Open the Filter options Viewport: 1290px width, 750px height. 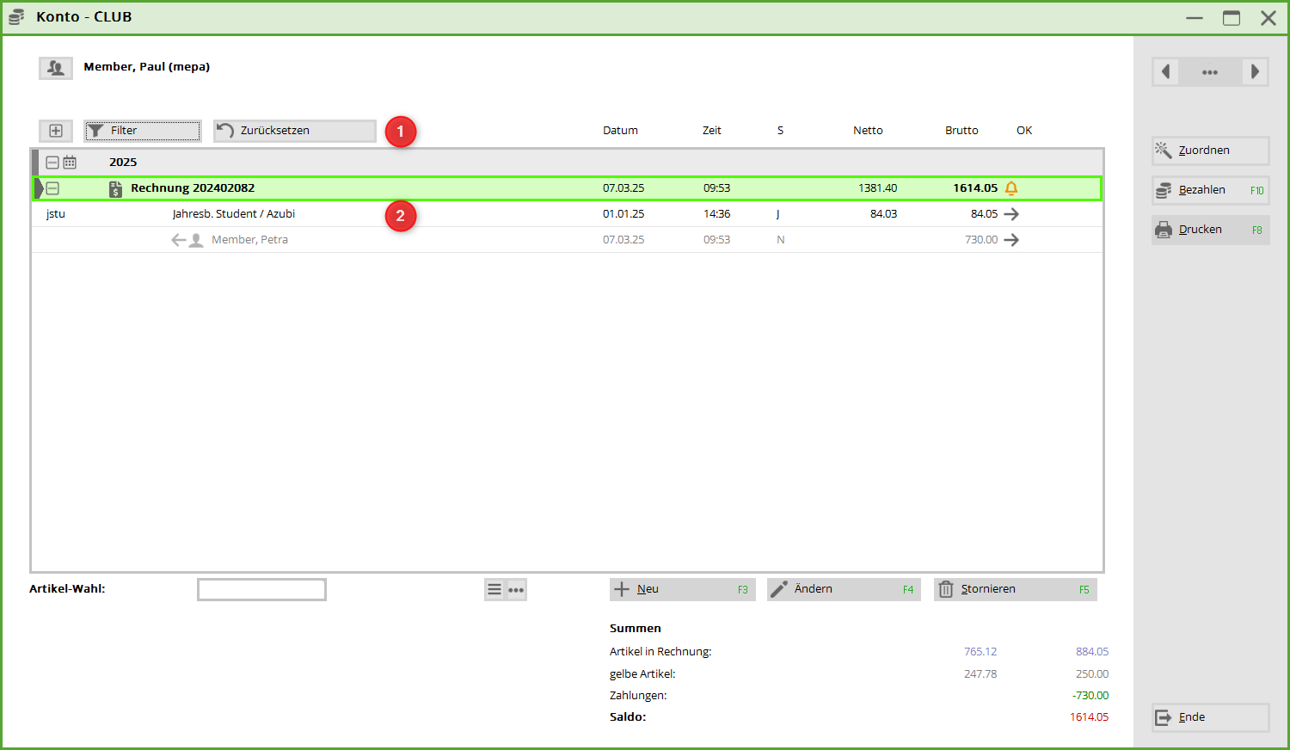pyautogui.click(x=143, y=131)
